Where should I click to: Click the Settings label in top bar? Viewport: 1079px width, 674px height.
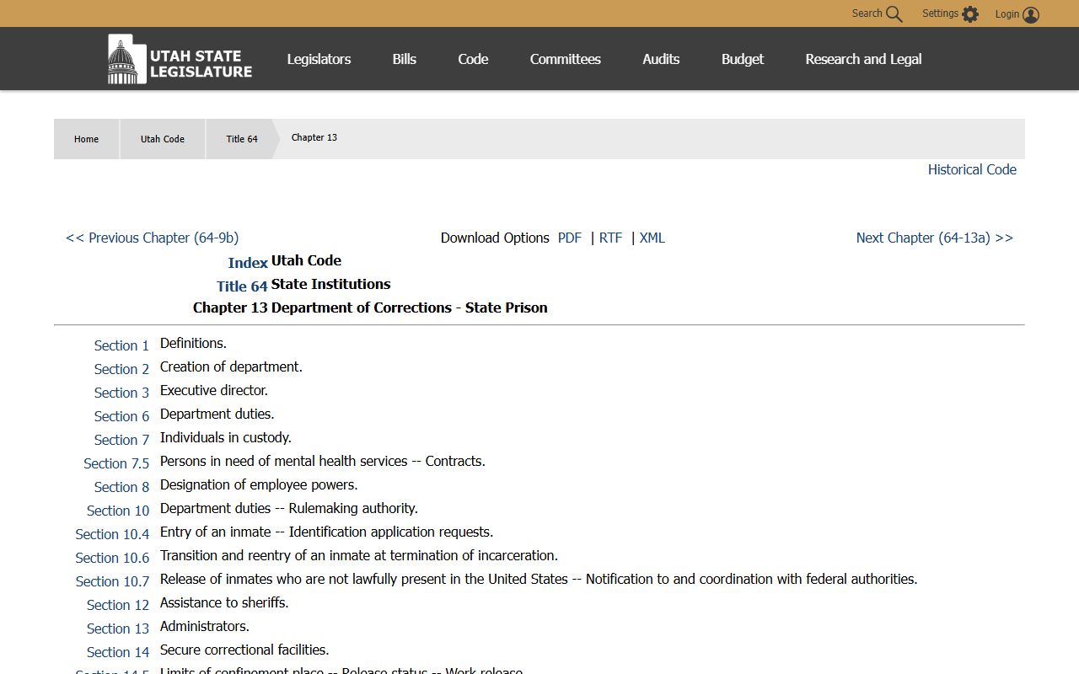click(x=940, y=13)
